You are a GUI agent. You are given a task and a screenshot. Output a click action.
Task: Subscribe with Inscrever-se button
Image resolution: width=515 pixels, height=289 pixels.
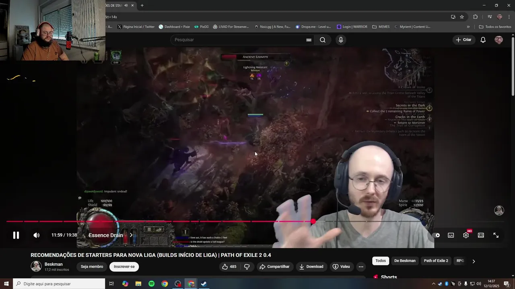[124, 267]
